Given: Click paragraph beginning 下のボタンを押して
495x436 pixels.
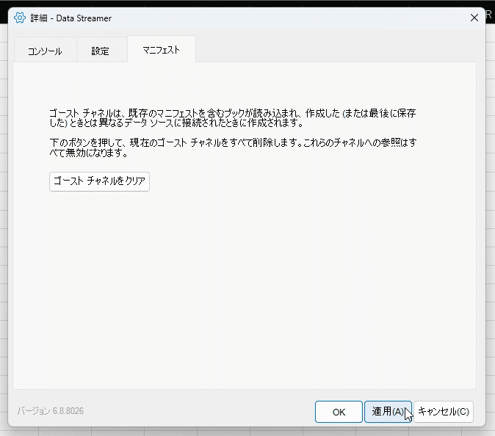Looking at the screenshot, I should tap(233, 148).
